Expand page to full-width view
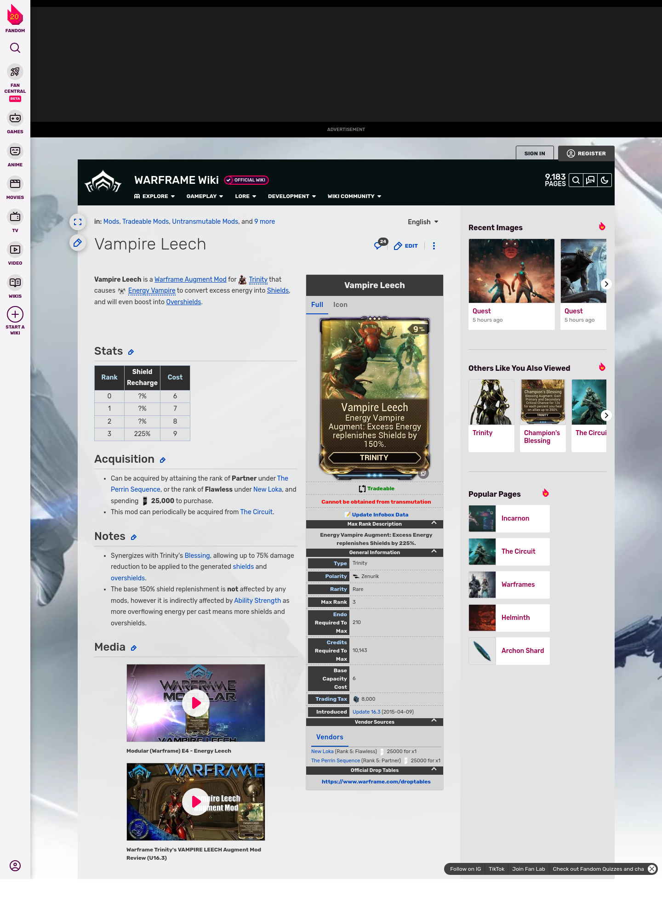The width and height of the screenshot is (662, 919). 78,222
